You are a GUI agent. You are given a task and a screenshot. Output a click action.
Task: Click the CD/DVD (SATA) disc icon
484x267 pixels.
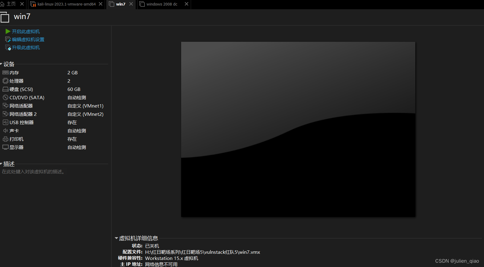coord(6,97)
